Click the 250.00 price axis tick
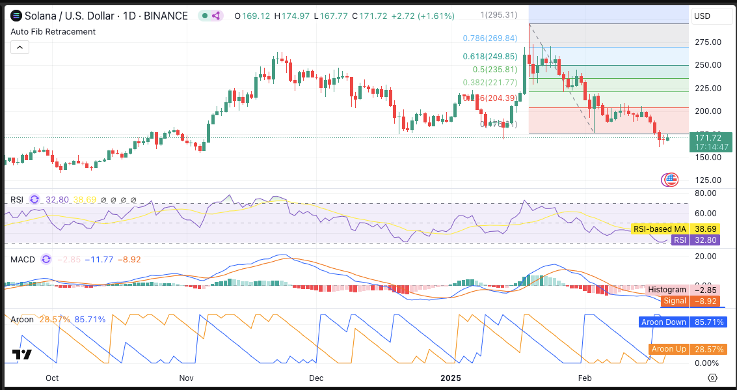737x390 pixels. point(708,65)
